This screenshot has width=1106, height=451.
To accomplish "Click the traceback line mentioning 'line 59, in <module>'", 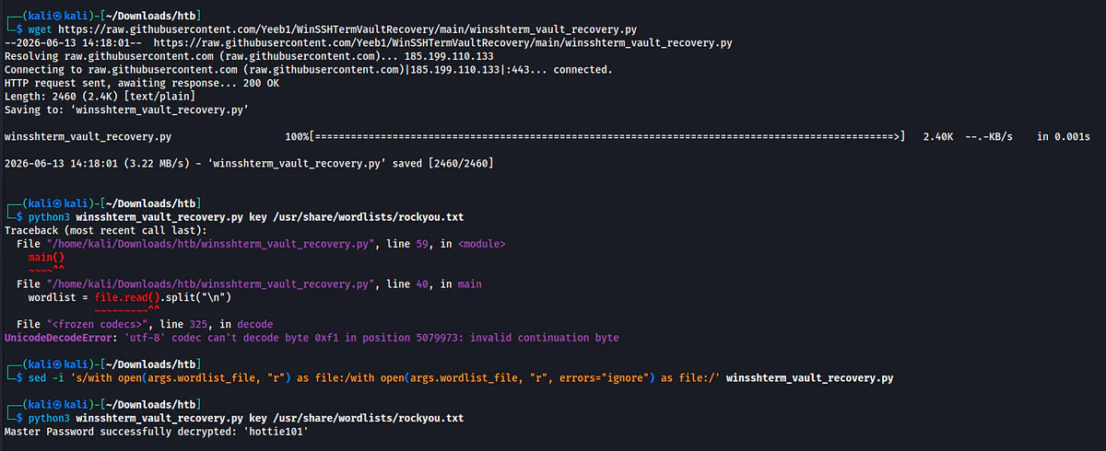I will pyautogui.click(x=261, y=244).
